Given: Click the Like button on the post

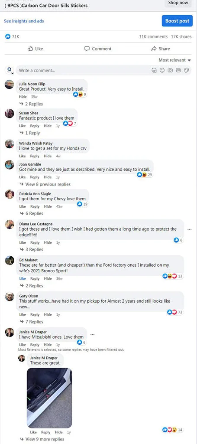Looking at the screenshot, I should point(36,49).
